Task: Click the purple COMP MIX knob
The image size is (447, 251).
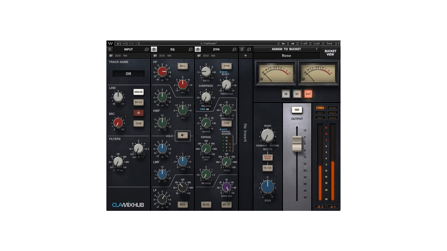Action: pyautogui.click(x=226, y=187)
